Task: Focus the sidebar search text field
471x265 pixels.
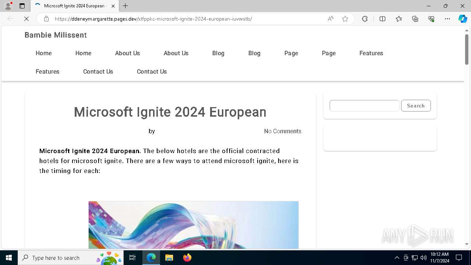Action: pos(365,106)
